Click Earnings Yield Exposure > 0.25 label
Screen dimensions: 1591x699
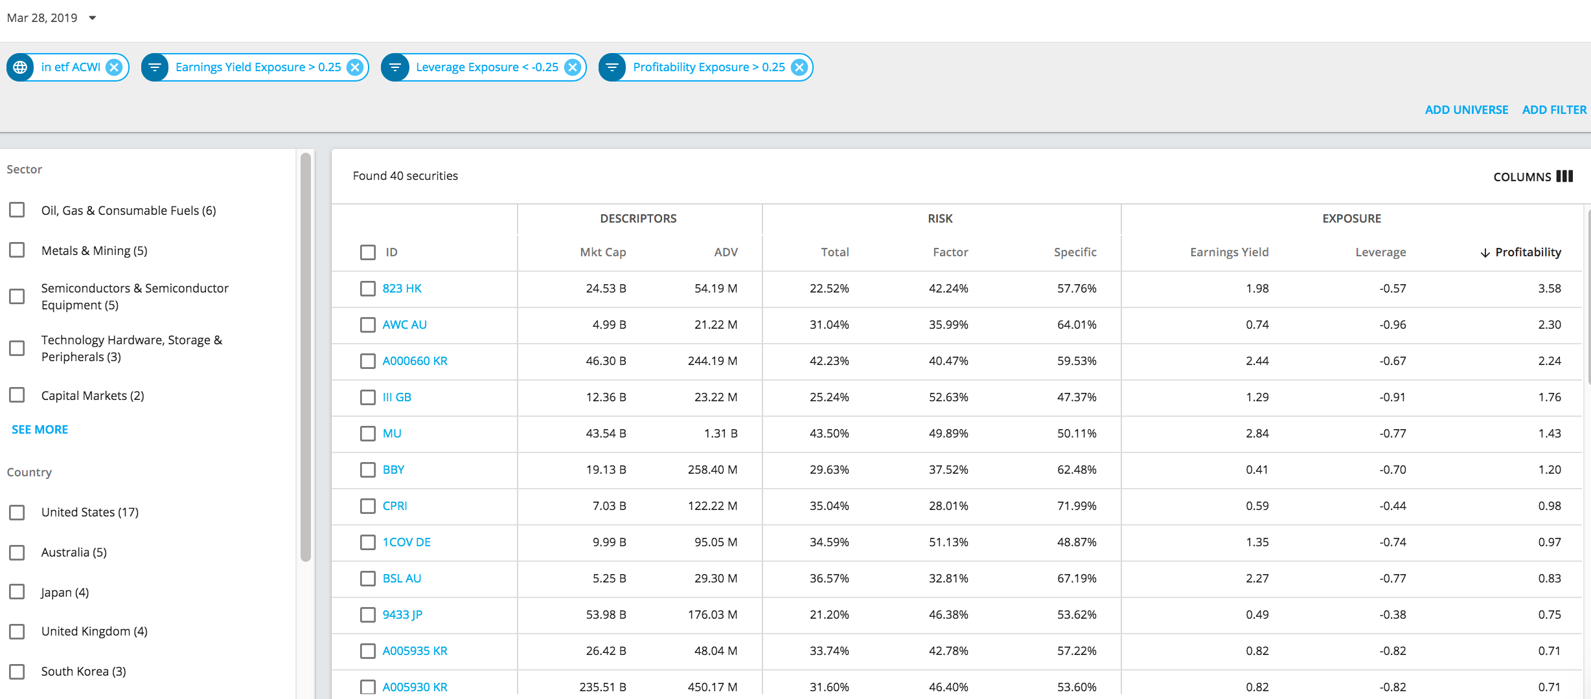(x=258, y=67)
